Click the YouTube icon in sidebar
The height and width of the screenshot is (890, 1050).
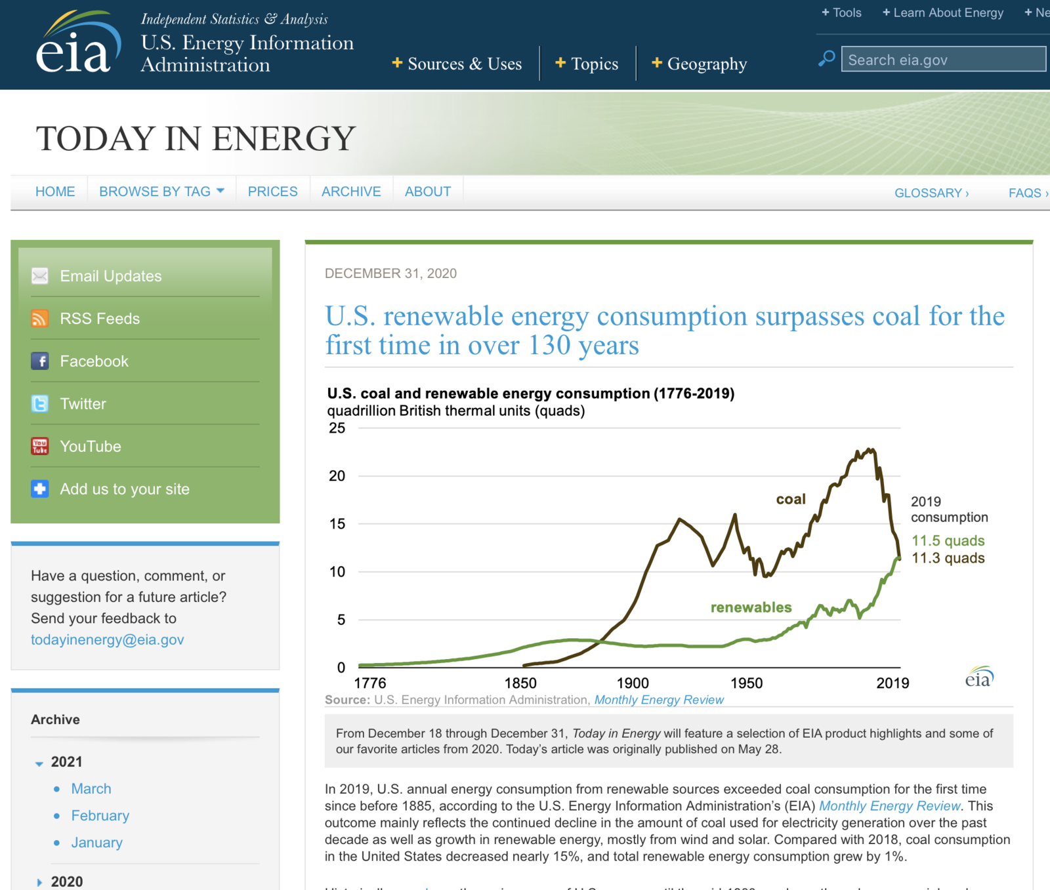click(40, 446)
